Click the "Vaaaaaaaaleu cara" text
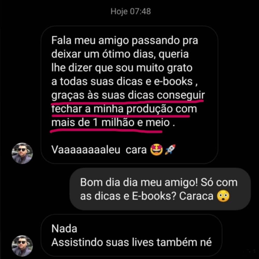The height and width of the screenshot is (259, 259). pyautogui.click(x=99, y=150)
